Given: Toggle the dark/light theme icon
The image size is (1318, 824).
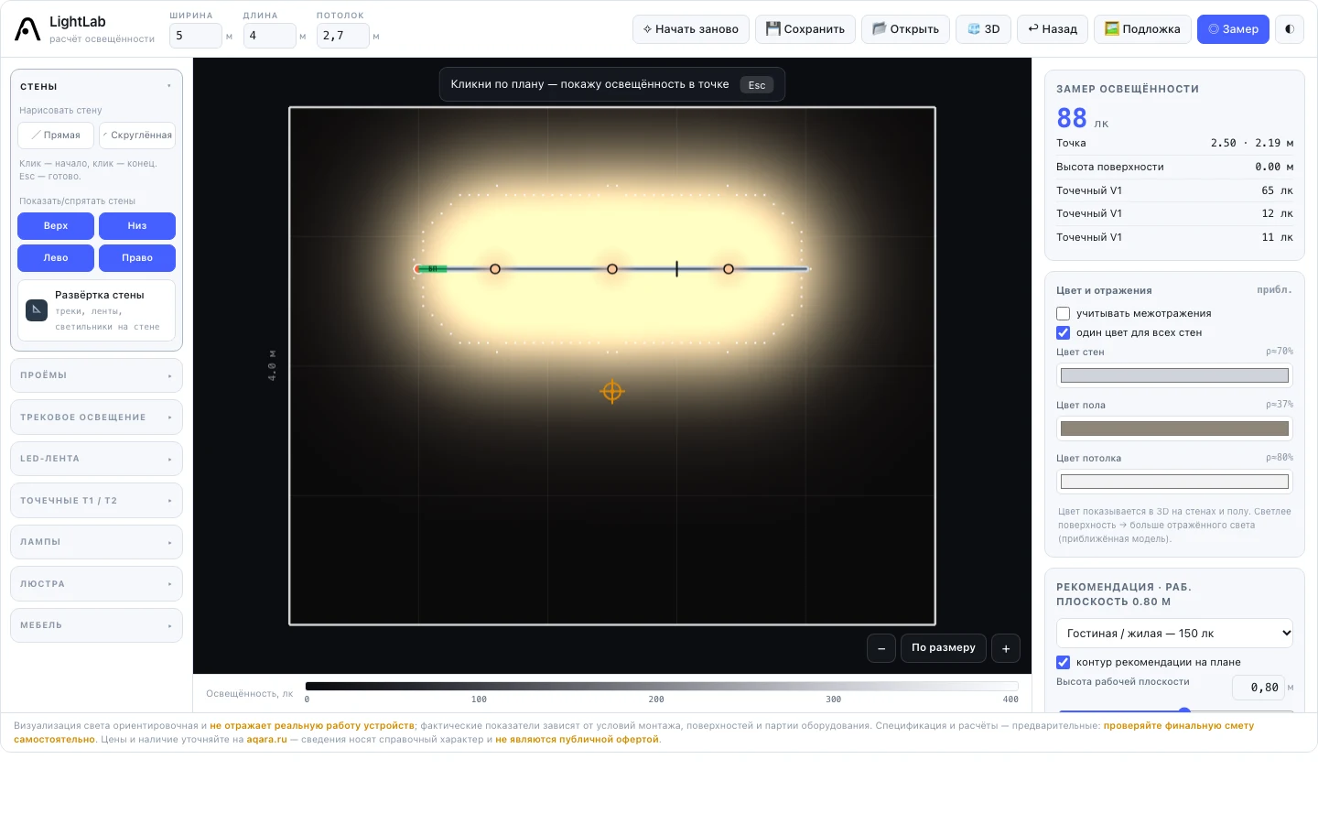Looking at the screenshot, I should [x=1290, y=29].
